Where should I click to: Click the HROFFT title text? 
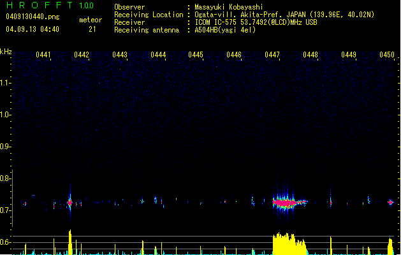pyautogui.click(x=38, y=6)
